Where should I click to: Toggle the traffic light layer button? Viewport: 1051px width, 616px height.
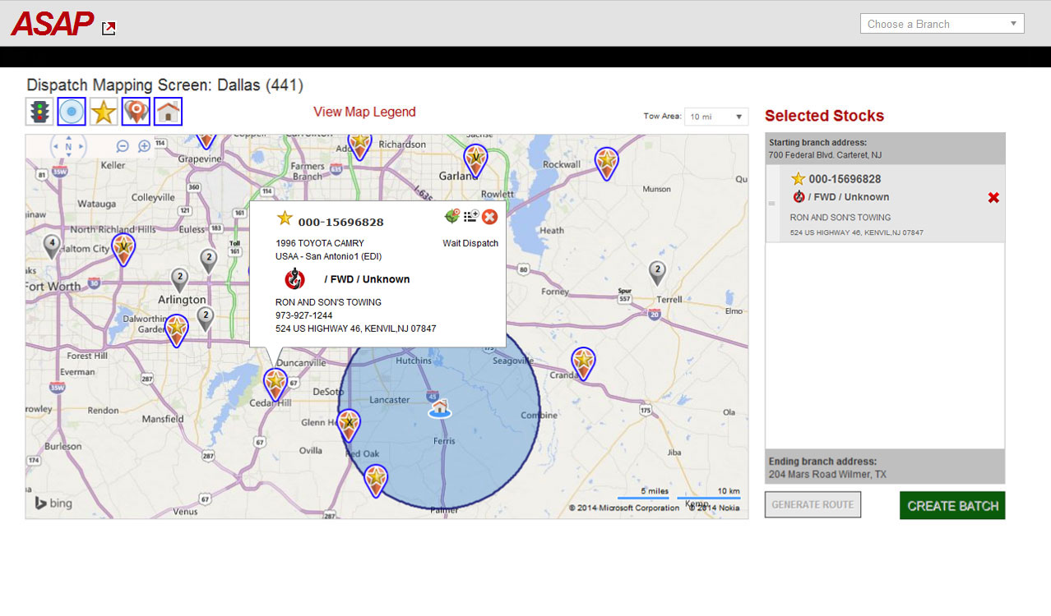[x=40, y=112]
